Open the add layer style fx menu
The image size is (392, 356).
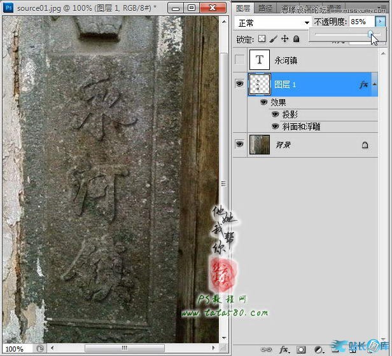click(285, 349)
